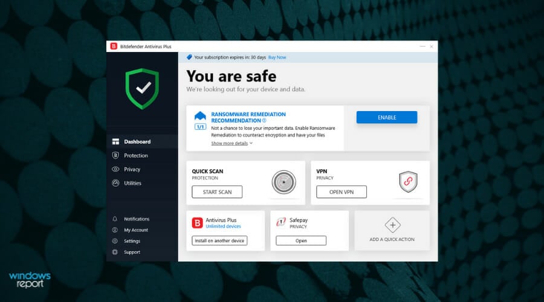Click the 1/1 recommendation counter badge
The width and height of the screenshot is (544, 302).
point(200,127)
